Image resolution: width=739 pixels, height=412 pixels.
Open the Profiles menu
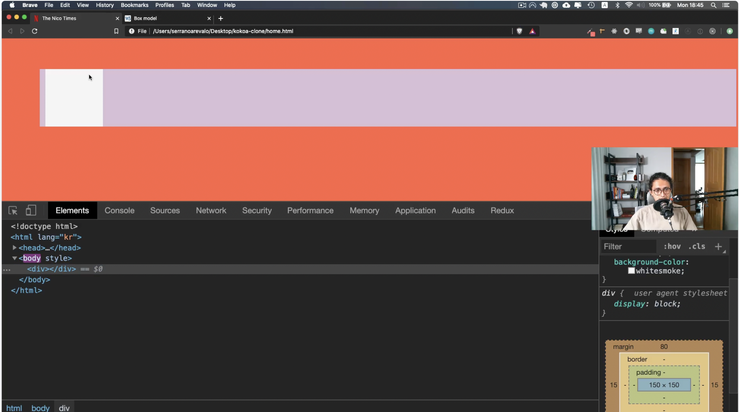(x=165, y=5)
